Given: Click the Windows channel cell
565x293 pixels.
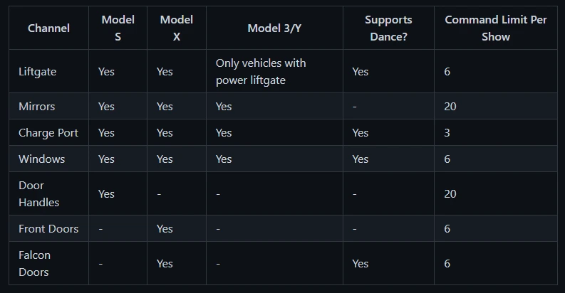Looking at the screenshot, I should (48, 159).
